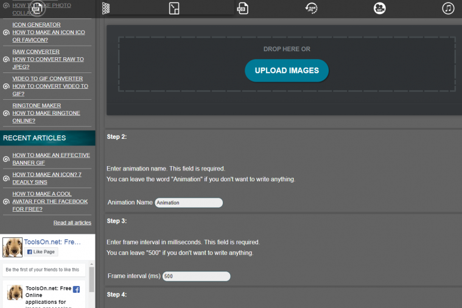Click spiral bullet beside Ringtone Maker entry
Image resolution: width=462 pixels, height=308 pixels.
pos(6,113)
